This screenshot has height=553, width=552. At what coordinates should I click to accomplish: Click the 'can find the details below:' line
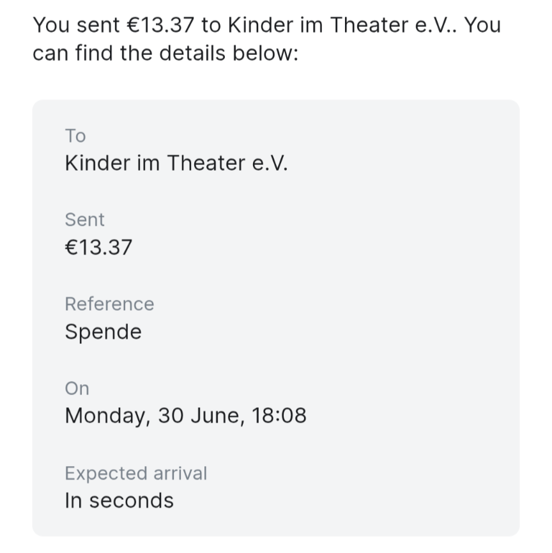pos(165,53)
